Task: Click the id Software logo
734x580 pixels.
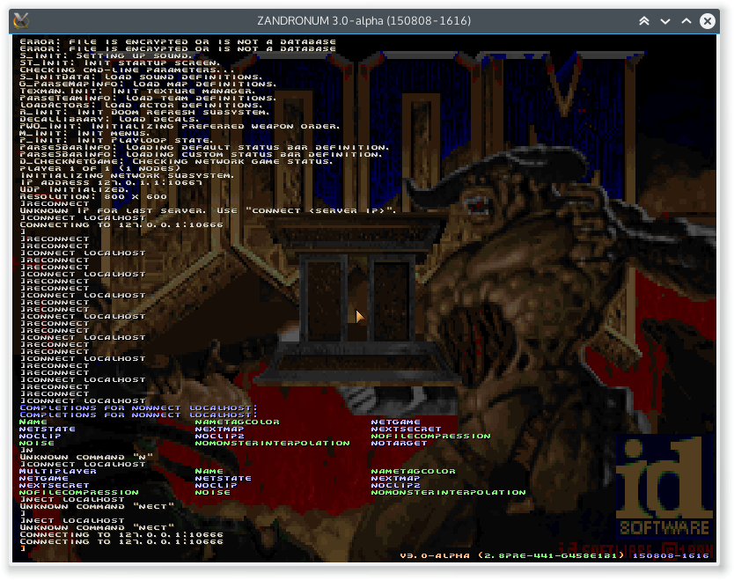Action: [x=663, y=484]
